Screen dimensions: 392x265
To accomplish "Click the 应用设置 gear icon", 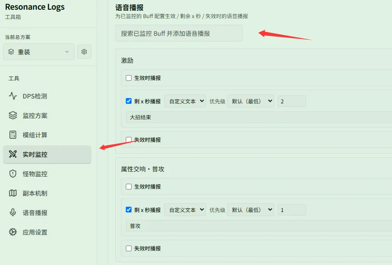I will [13, 232].
